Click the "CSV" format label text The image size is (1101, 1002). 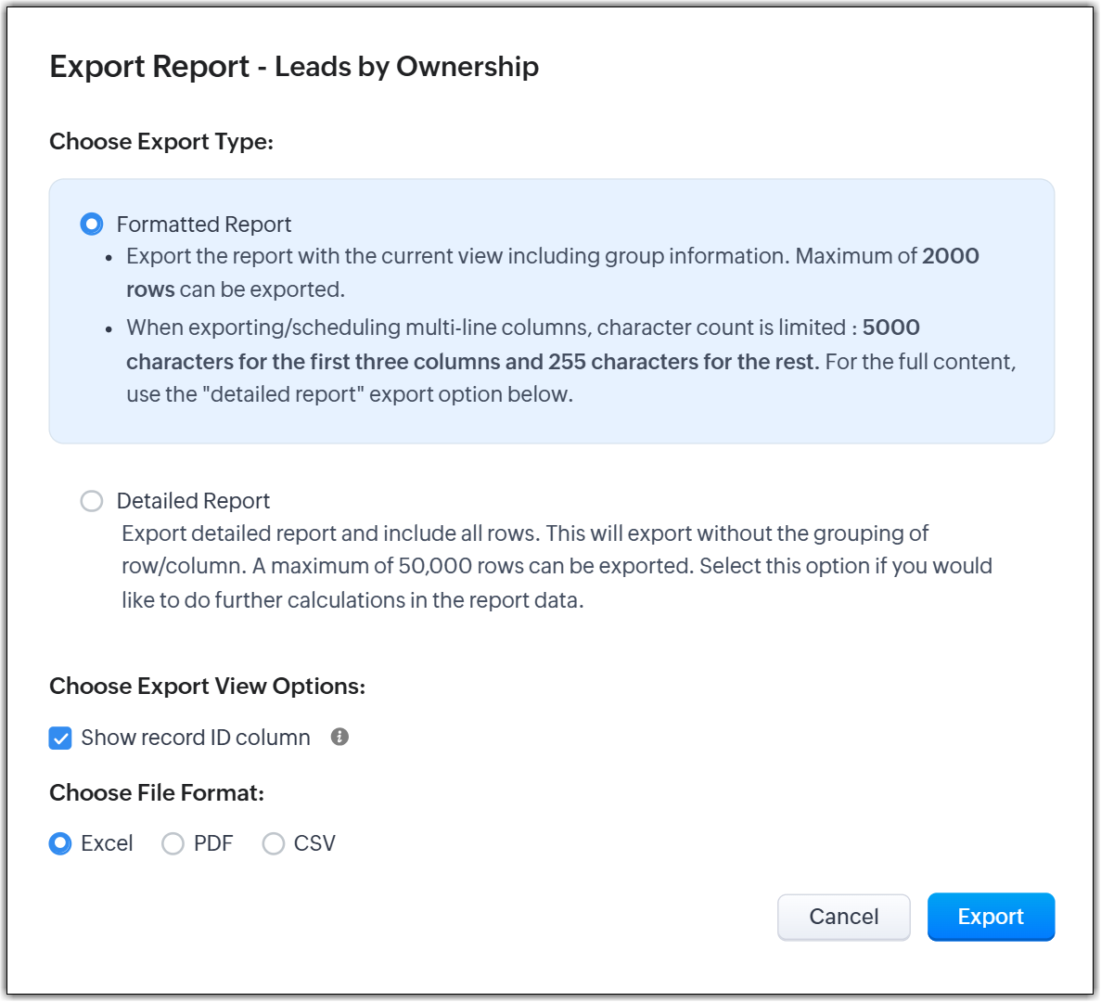pos(314,843)
